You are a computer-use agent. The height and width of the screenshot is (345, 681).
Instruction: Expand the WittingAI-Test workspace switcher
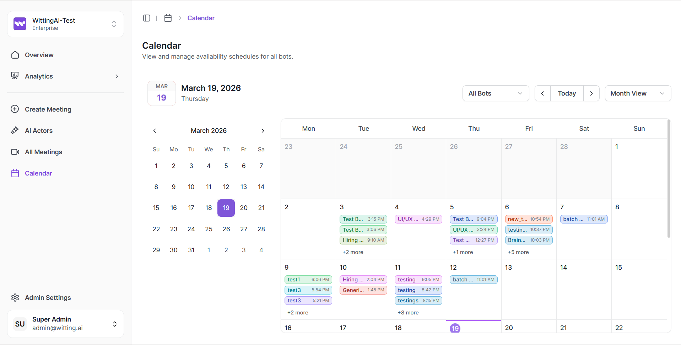click(114, 24)
